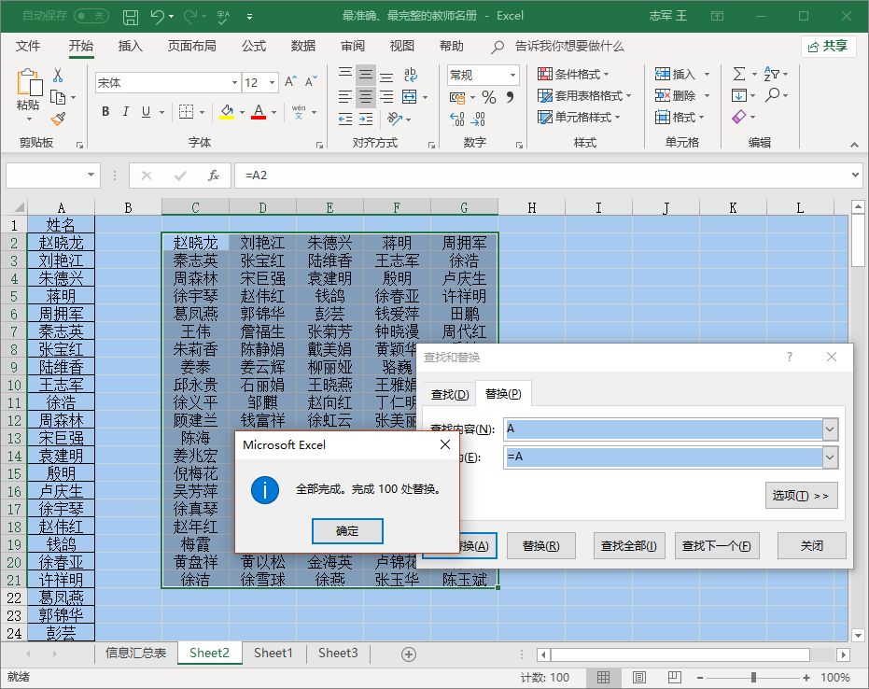Click the Sort and Filter icon
This screenshot has width=869, height=689.
(771, 74)
